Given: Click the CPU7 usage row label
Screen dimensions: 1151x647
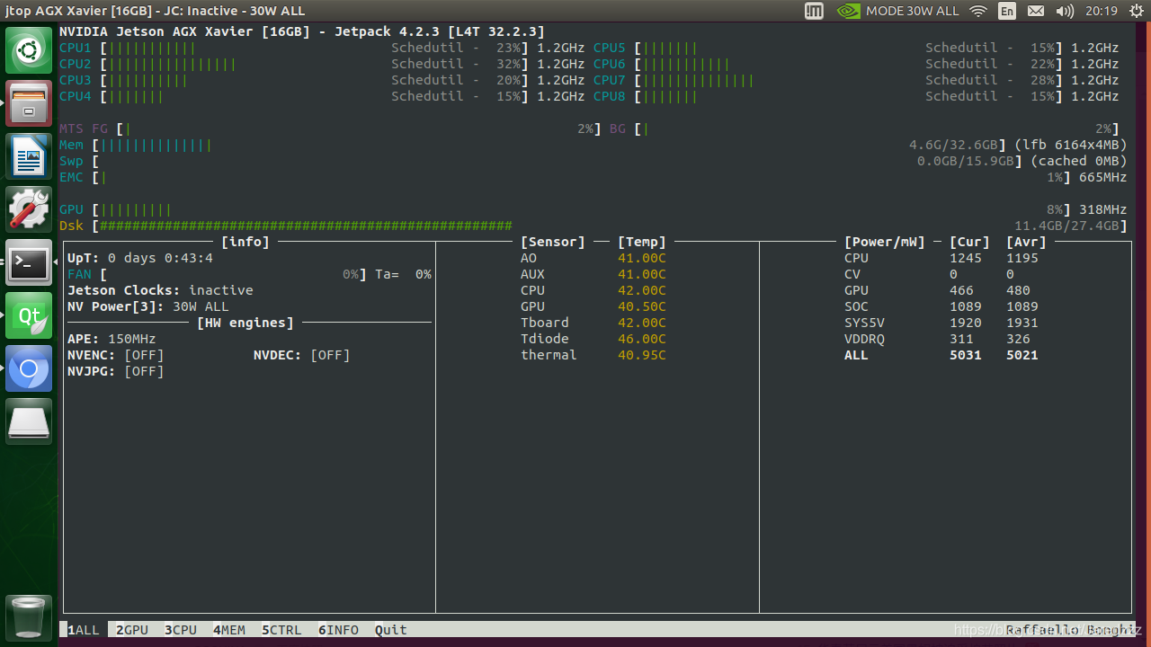Looking at the screenshot, I should pyautogui.click(x=610, y=80).
